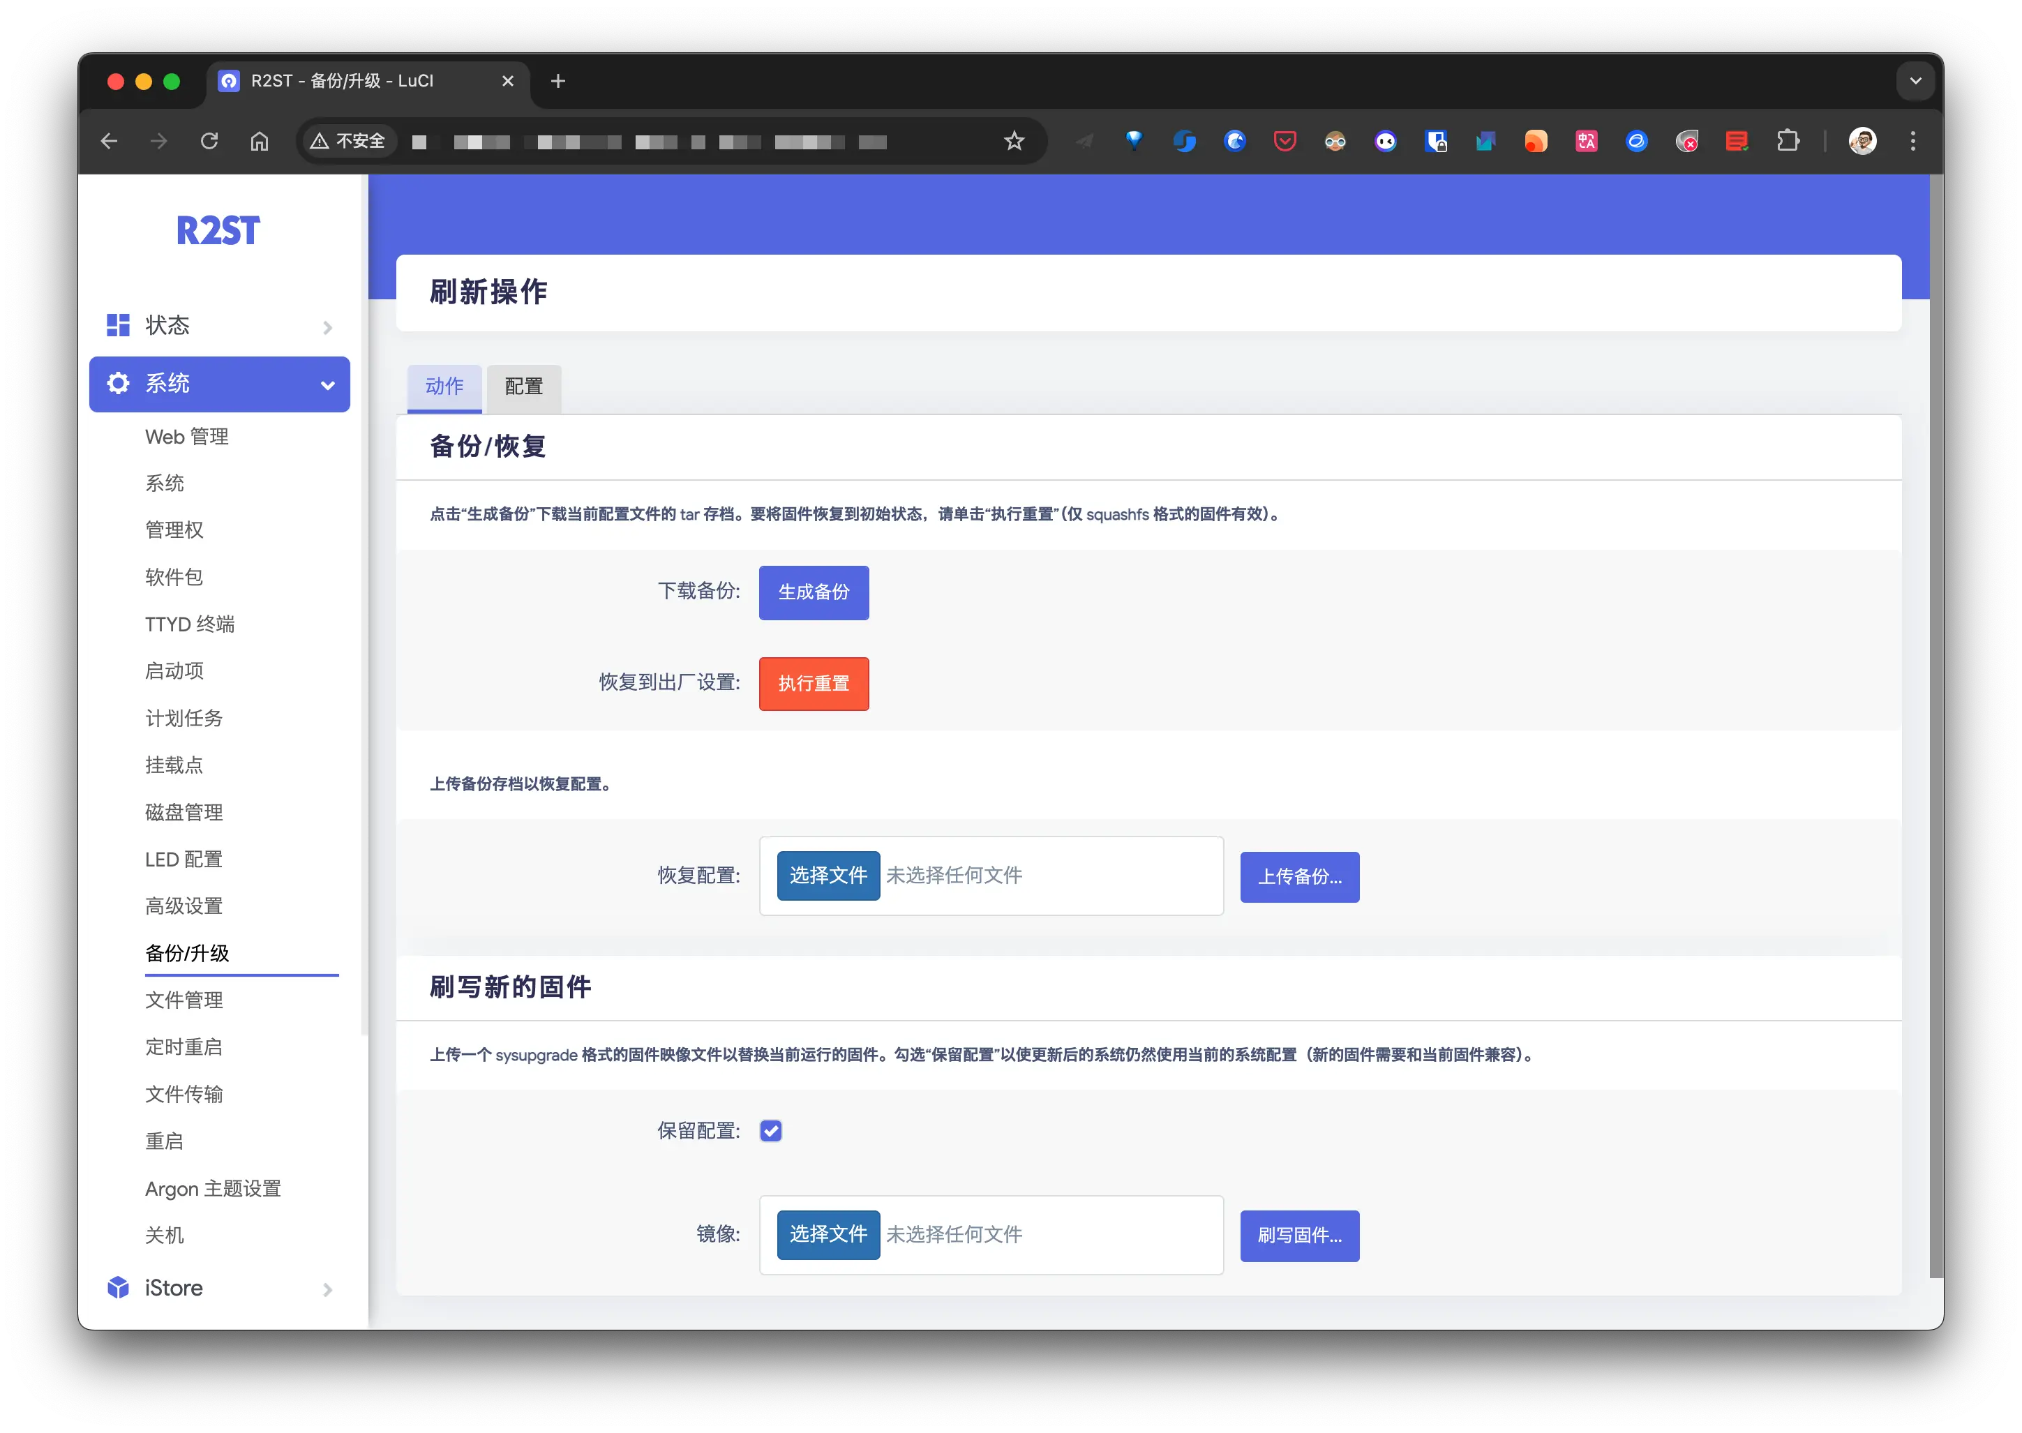Viewport: 2022px width, 1433px height.
Task: Open the tab search dropdown arrow
Action: [1915, 81]
